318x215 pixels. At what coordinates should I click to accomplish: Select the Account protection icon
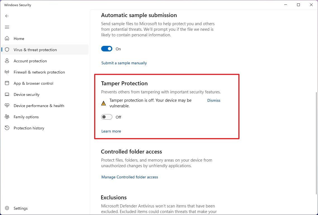(7, 61)
